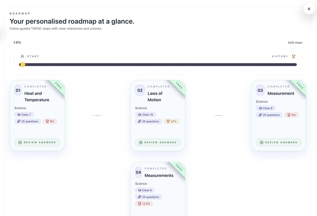Open Review Answers for Heat and Temperature
Viewport: 317px width, 216px height.
click(x=37, y=142)
